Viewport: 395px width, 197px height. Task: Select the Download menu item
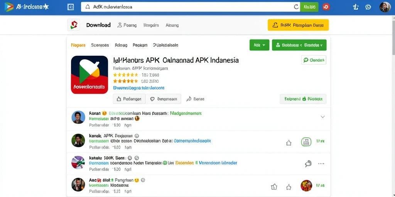[x=98, y=25]
